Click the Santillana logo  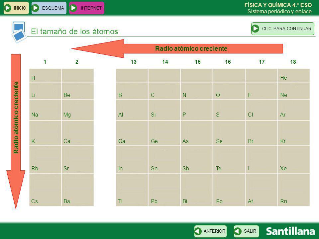click(290, 231)
